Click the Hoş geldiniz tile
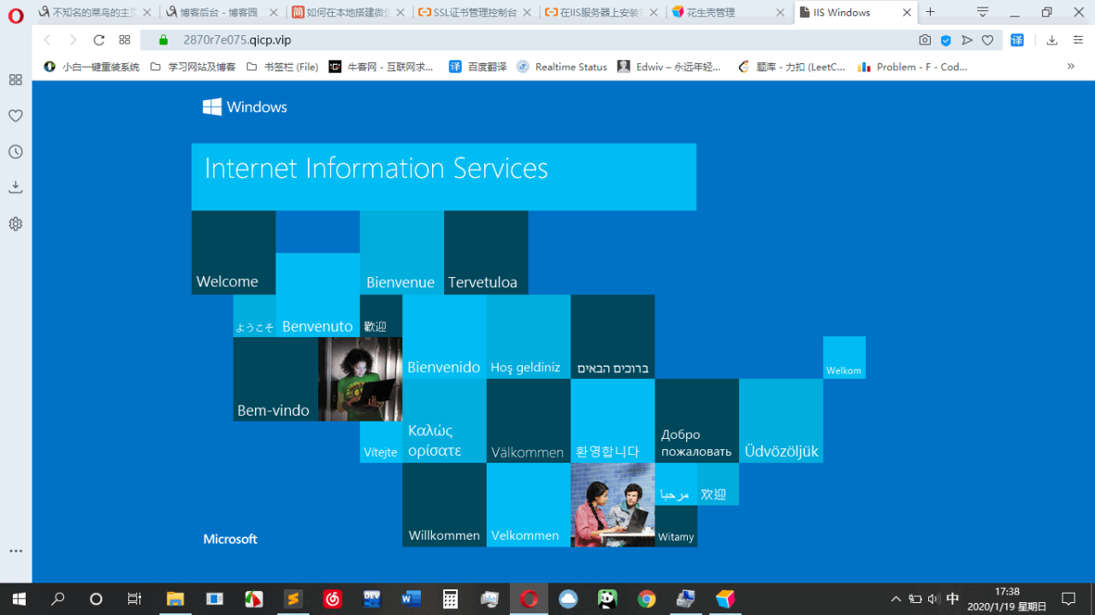This screenshot has width=1095, height=615. (529, 337)
